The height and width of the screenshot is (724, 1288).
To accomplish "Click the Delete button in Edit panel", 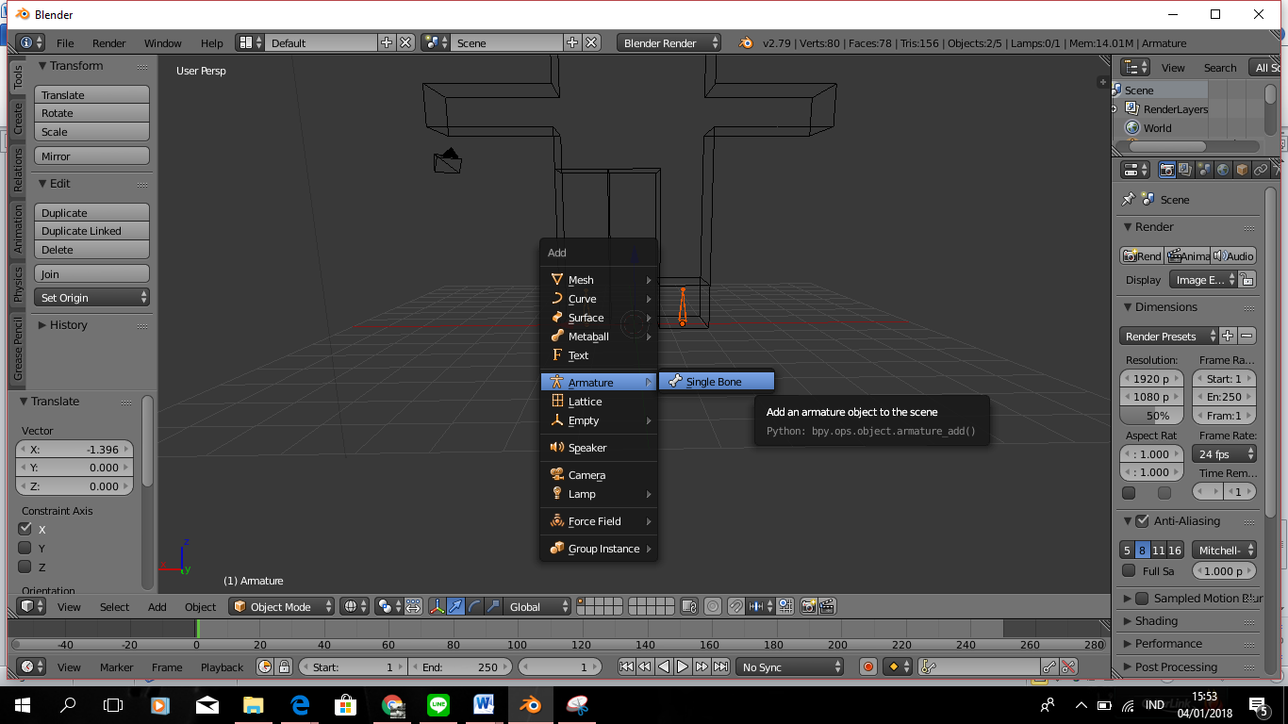I will tap(92, 250).
